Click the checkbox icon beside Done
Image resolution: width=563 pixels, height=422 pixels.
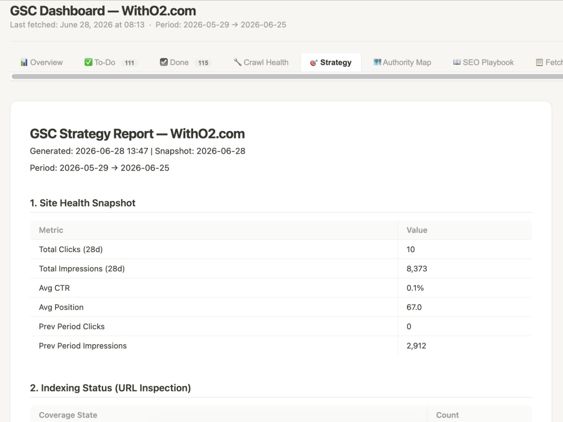(164, 62)
